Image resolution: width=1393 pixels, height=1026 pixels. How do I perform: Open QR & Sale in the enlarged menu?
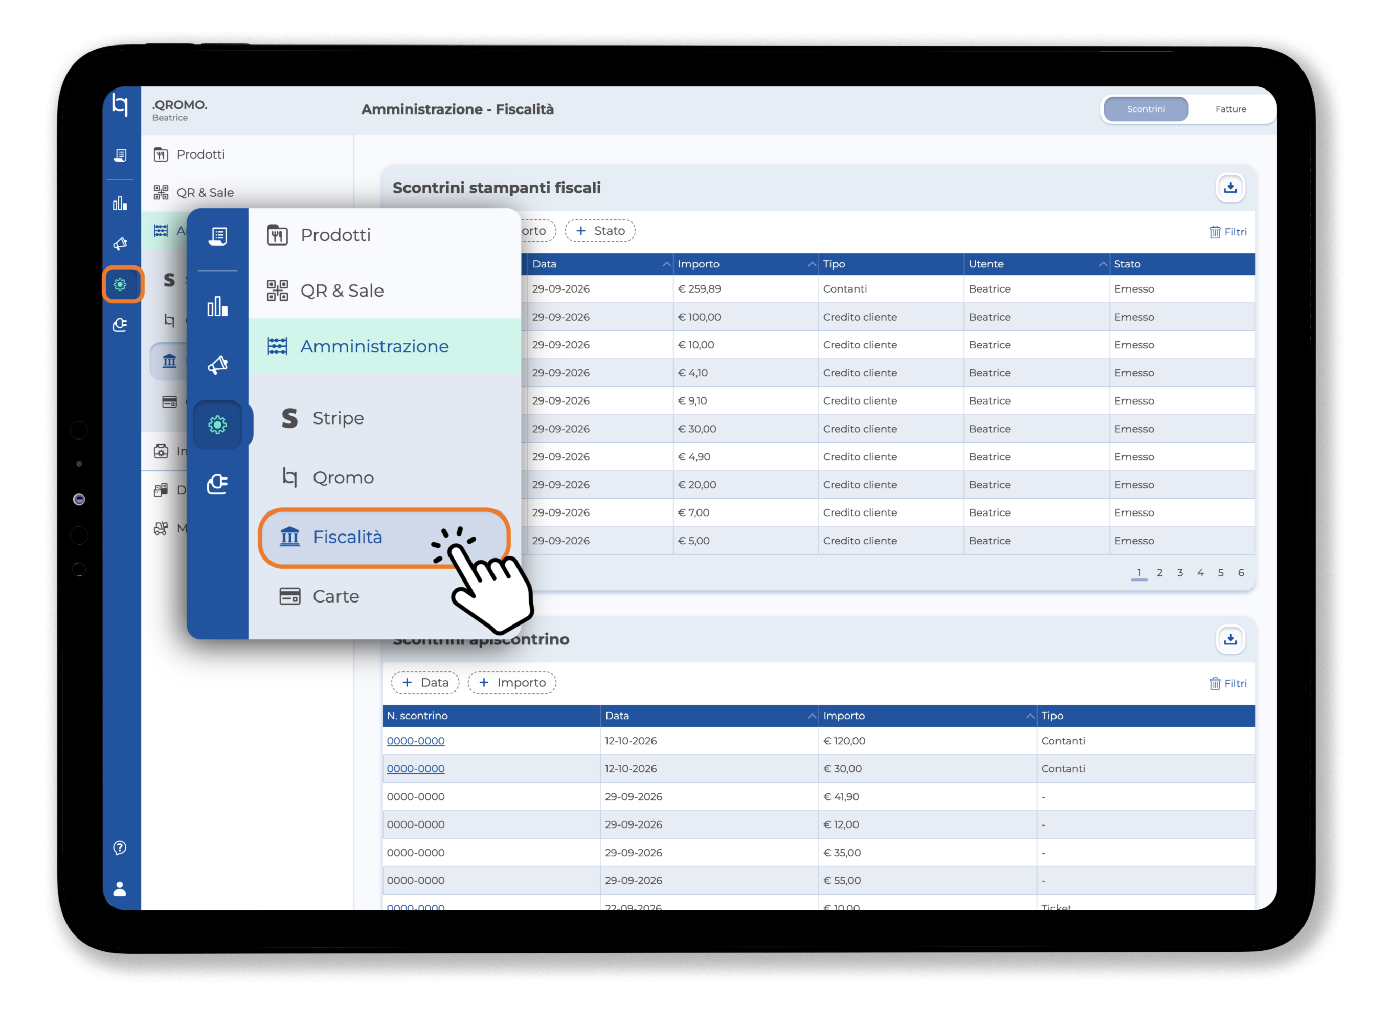[x=385, y=291]
